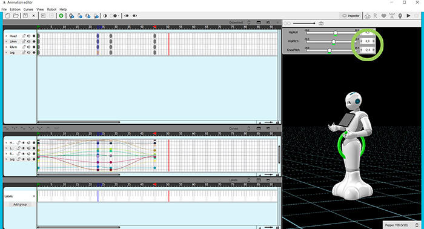Toggle curve visibility eye for the H.. curves row

pos(24,142)
